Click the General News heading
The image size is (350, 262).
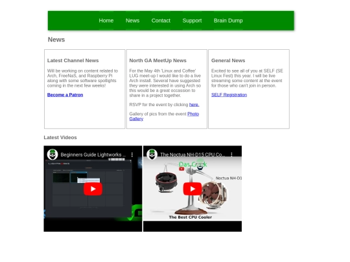point(228,60)
